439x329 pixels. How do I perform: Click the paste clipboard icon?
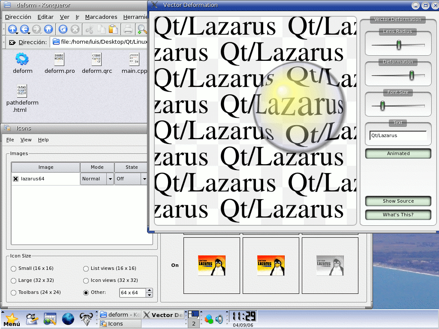coord(113,29)
